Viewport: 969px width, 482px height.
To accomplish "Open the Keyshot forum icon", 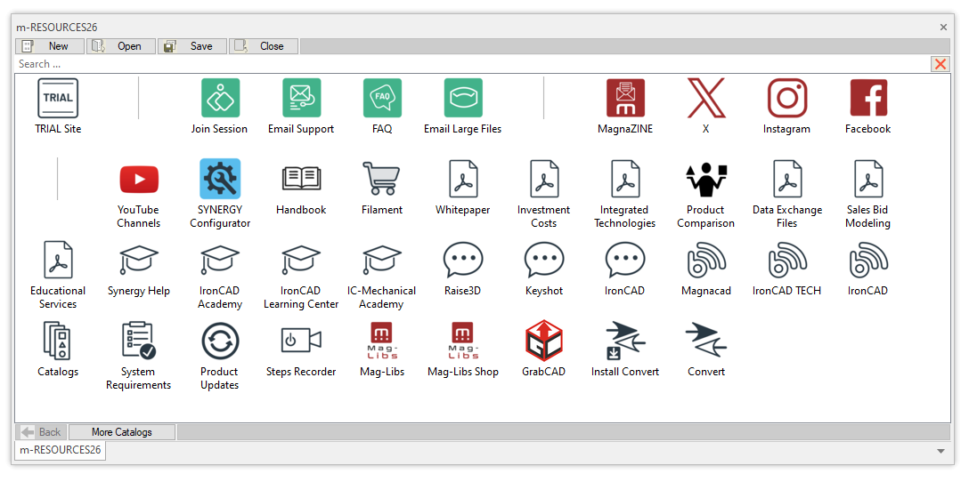I will 544,261.
